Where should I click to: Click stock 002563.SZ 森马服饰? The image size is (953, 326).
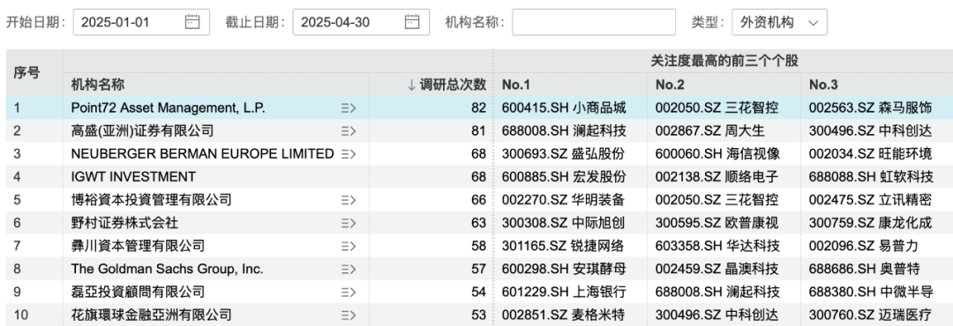point(870,108)
